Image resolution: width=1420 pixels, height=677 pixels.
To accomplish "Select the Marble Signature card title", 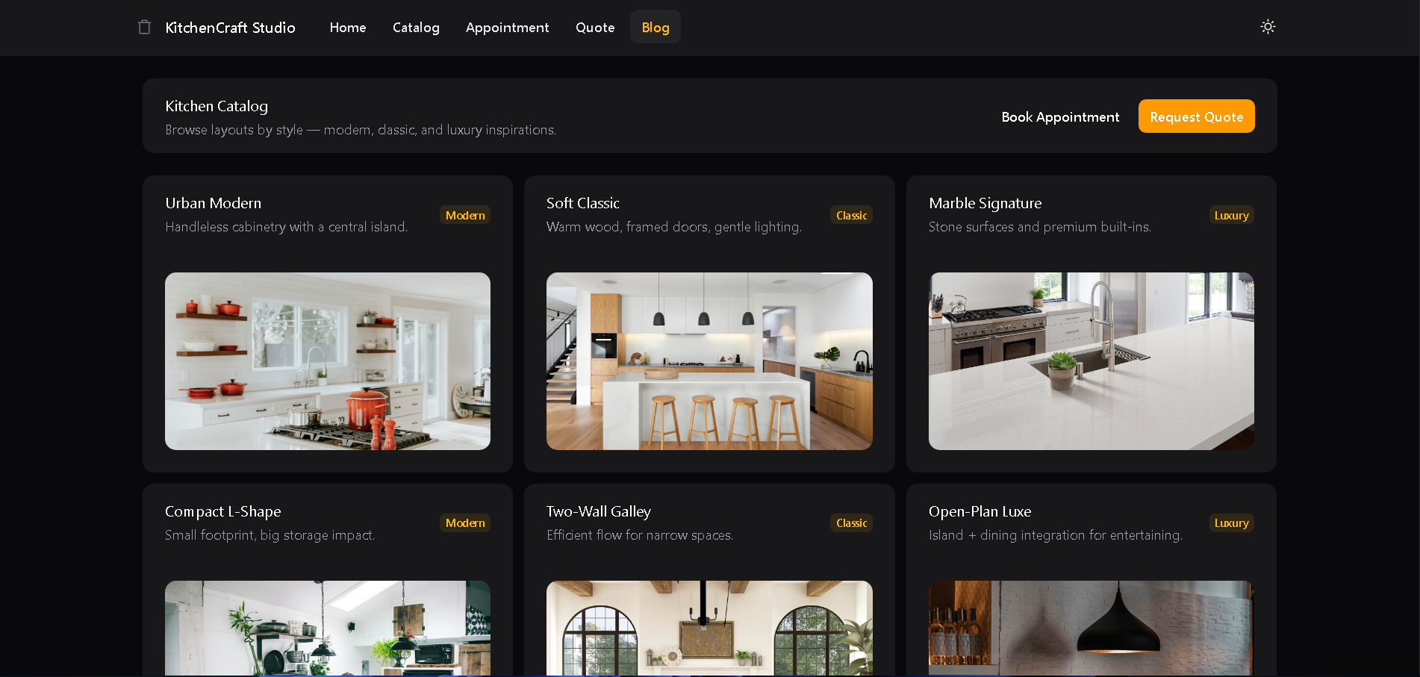I will pyautogui.click(x=985, y=203).
